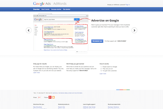Click Get started now button
Screen dimensions: 163x109
click(97, 41)
